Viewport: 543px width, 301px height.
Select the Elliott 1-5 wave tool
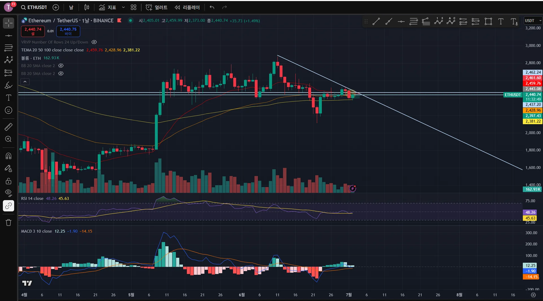coord(439,21)
